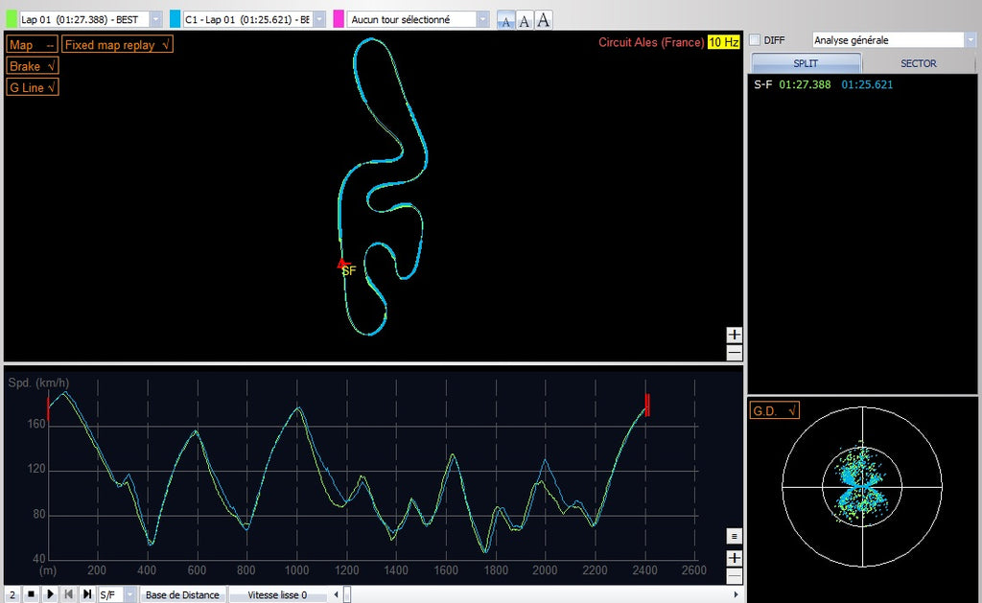Open the green Lap 01 BEST dropdown
The width and height of the screenshot is (982, 603).
[x=156, y=19]
